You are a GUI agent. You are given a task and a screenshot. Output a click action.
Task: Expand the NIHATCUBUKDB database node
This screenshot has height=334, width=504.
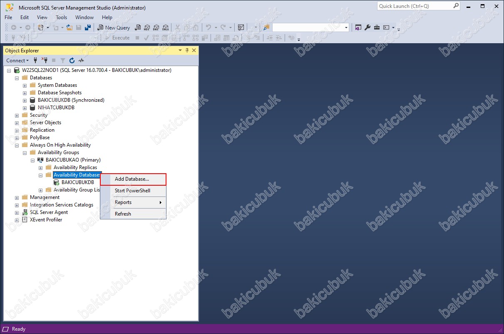(x=25, y=108)
